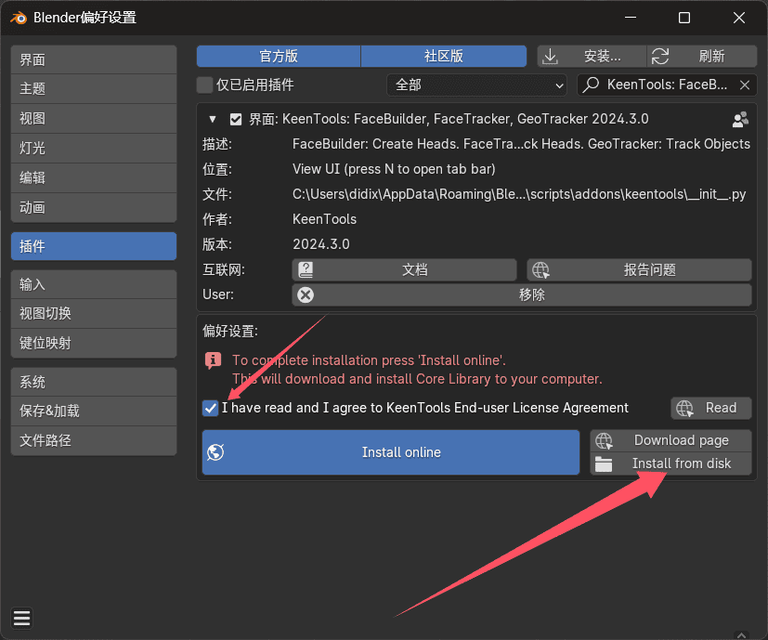Open the 全部 category dropdown
Screen dimensions: 768x640
[x=476, y=85]
